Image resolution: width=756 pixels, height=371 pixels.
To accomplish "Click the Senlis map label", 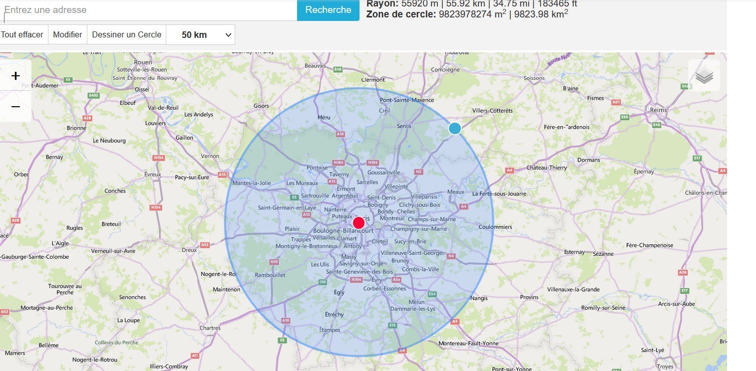I will coord(404,126).
